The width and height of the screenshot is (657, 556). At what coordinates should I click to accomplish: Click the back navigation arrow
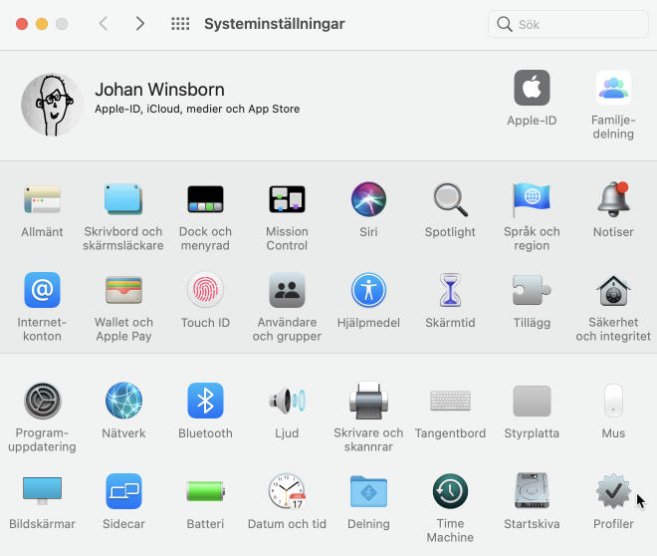(x=104, y=24)
